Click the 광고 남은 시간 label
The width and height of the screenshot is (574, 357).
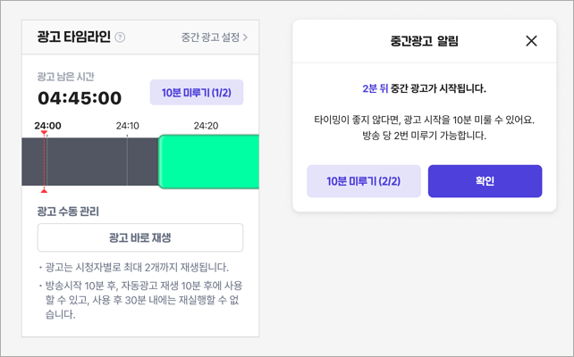click(x=65, y=77)
